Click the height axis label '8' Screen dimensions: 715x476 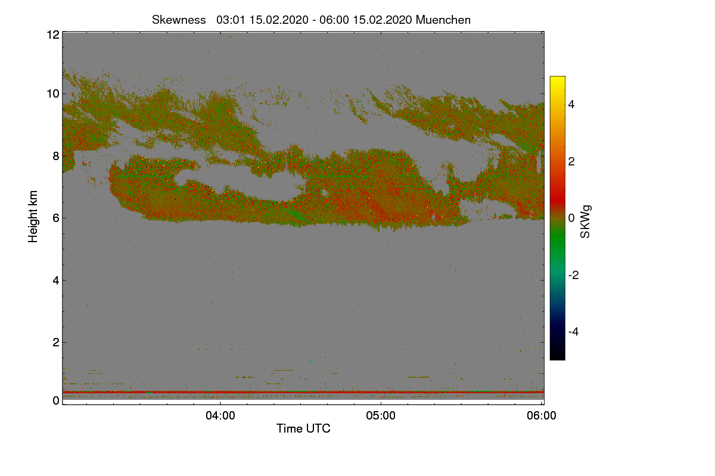click(x=55, y=156)
